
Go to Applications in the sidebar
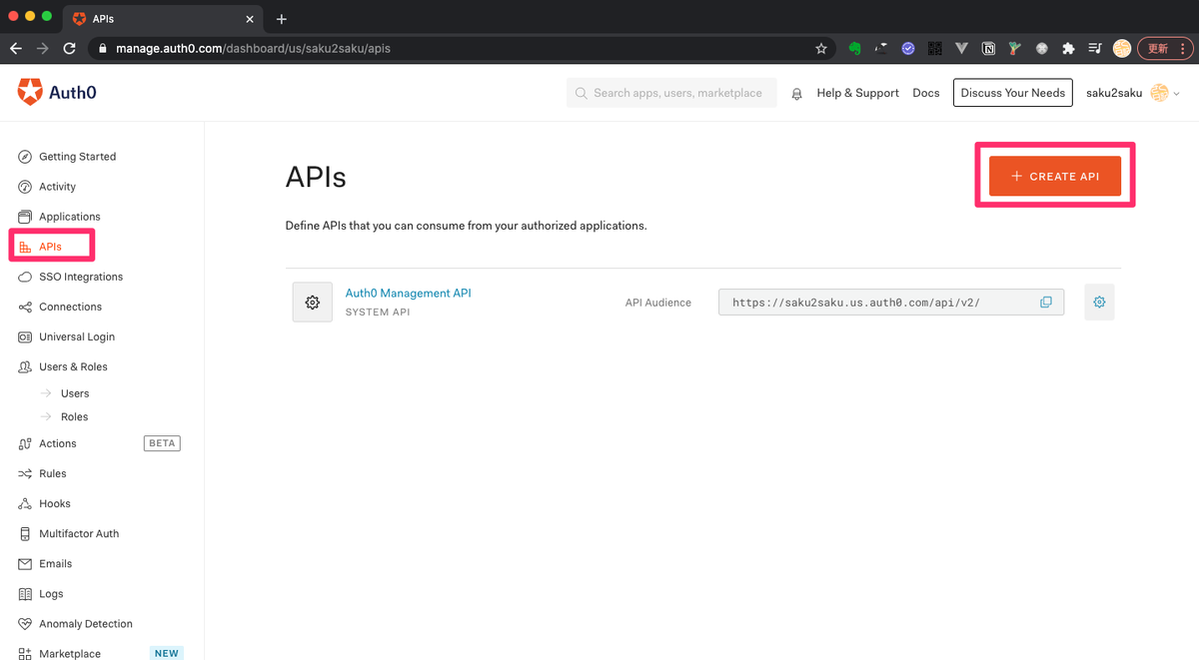pos(59,217)
